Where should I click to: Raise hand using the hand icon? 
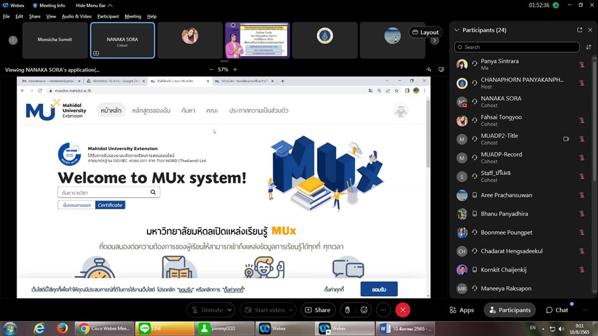[x=347, y=310]
